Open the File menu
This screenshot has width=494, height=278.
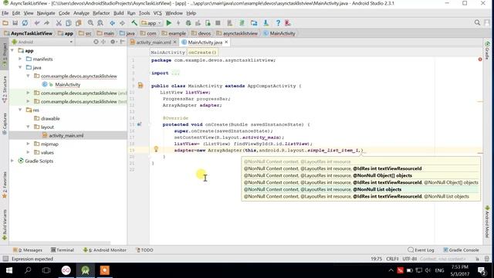point(5,13)
